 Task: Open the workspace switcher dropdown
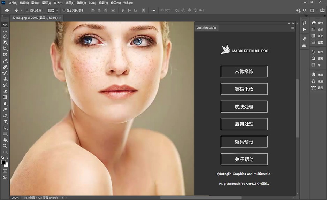(313, 10)
